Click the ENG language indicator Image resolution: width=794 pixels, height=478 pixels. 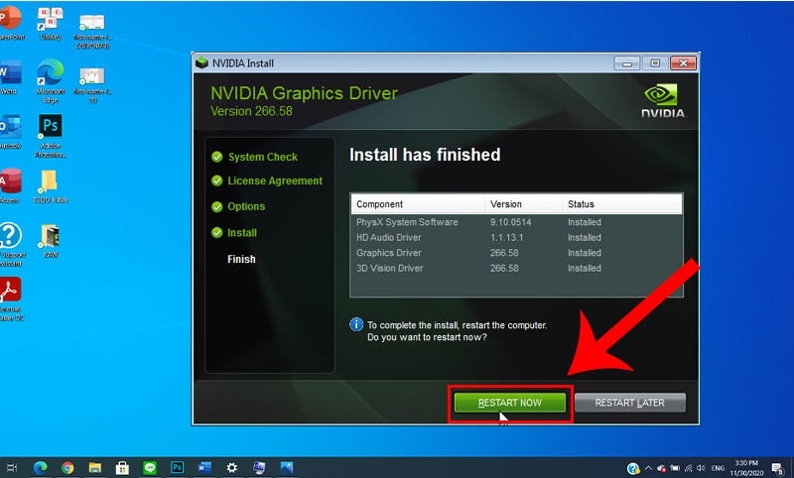click(718, 468)
